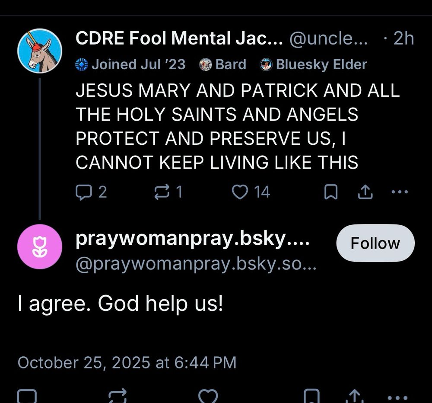Open the more options menu on the top post
The width and height of the screenshot is (432, 403).
[x=400, y=192]
